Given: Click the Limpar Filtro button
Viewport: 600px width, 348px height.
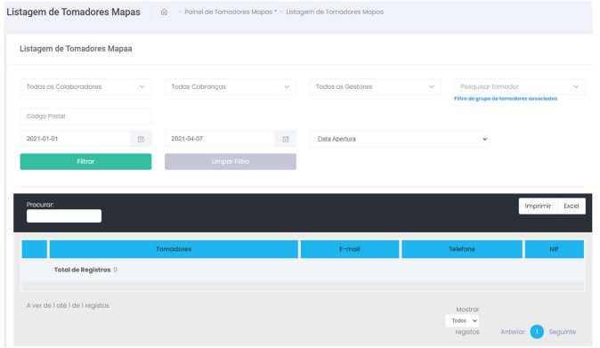Looking at the screenshot, I should (231, 162).
